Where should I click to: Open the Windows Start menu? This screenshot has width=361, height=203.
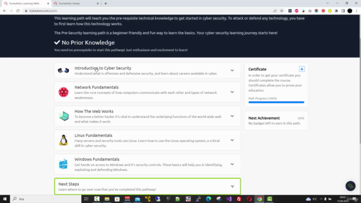pos(5,199)
